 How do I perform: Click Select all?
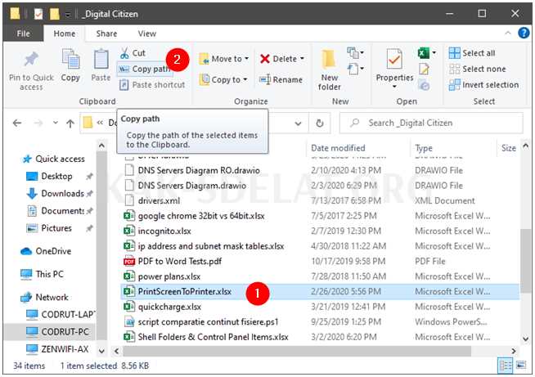click(x=472, y=53)
